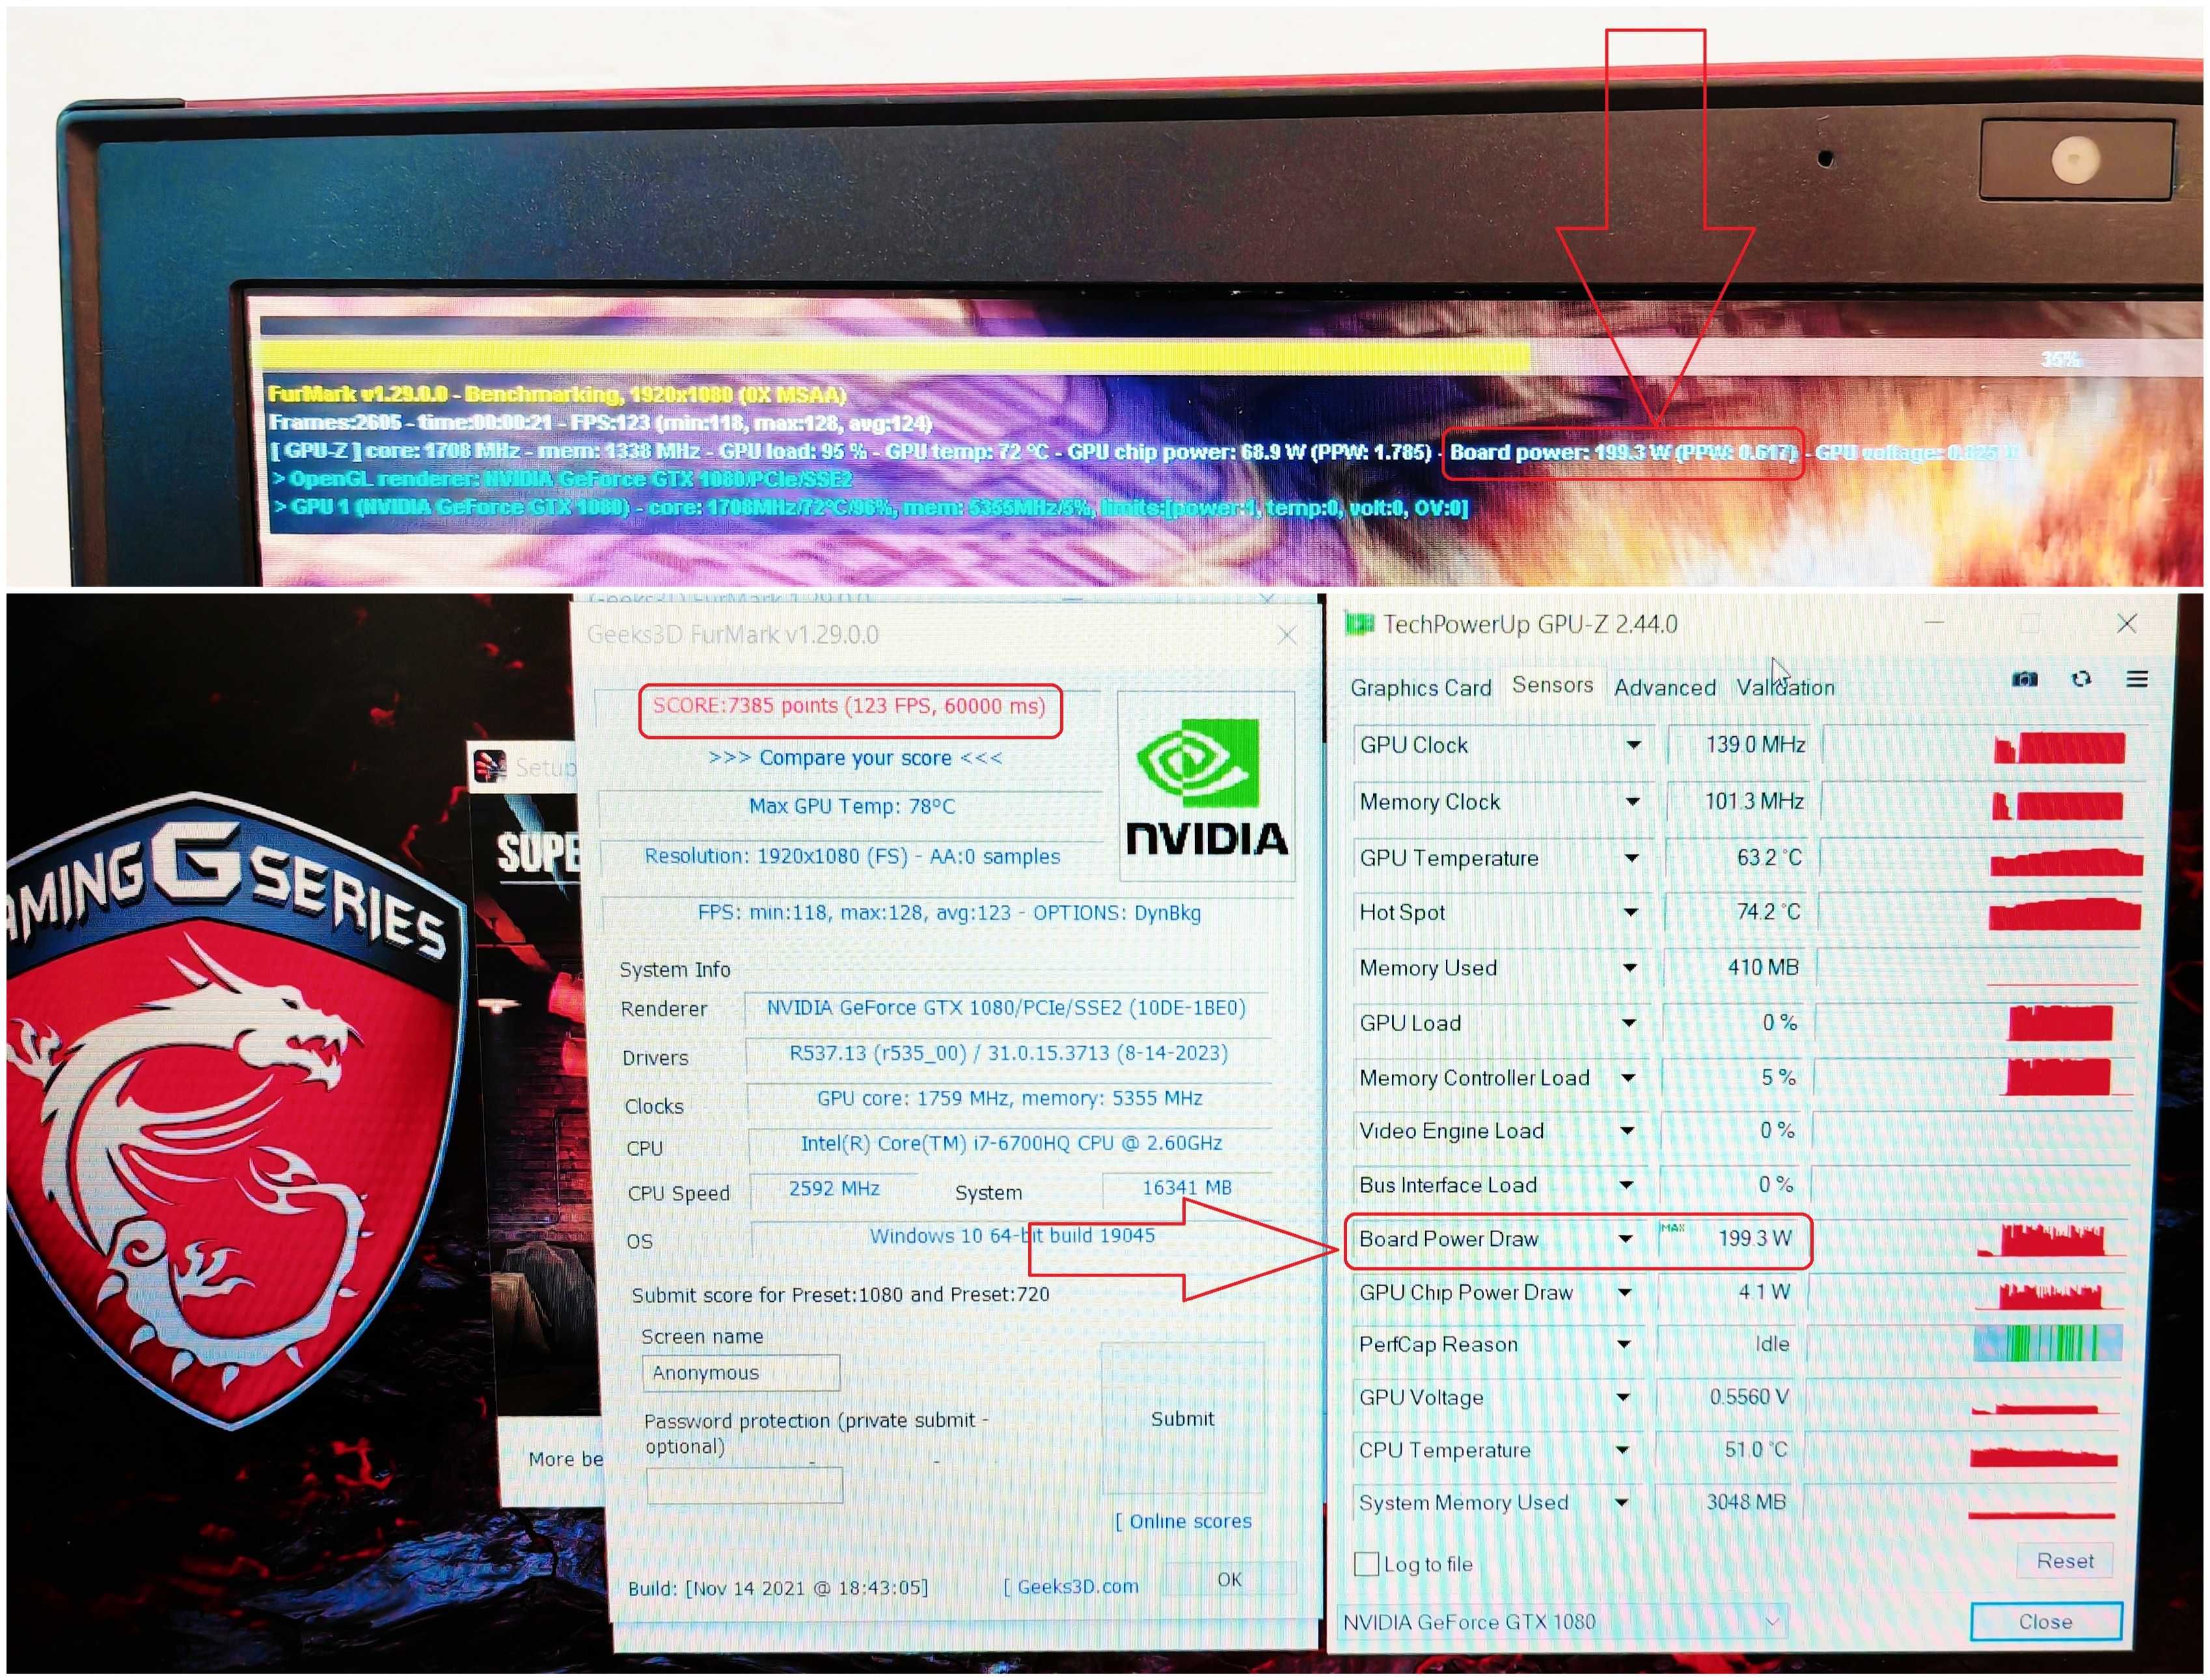Viewport: 2210px width, 1680px height.
Task: Open the Board Power Draw dropdown
Action: tap(1626, 1239)
